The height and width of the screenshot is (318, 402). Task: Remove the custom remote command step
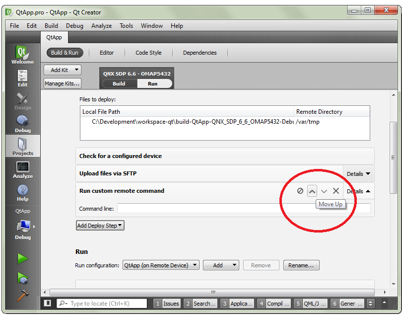click(336, 191)
